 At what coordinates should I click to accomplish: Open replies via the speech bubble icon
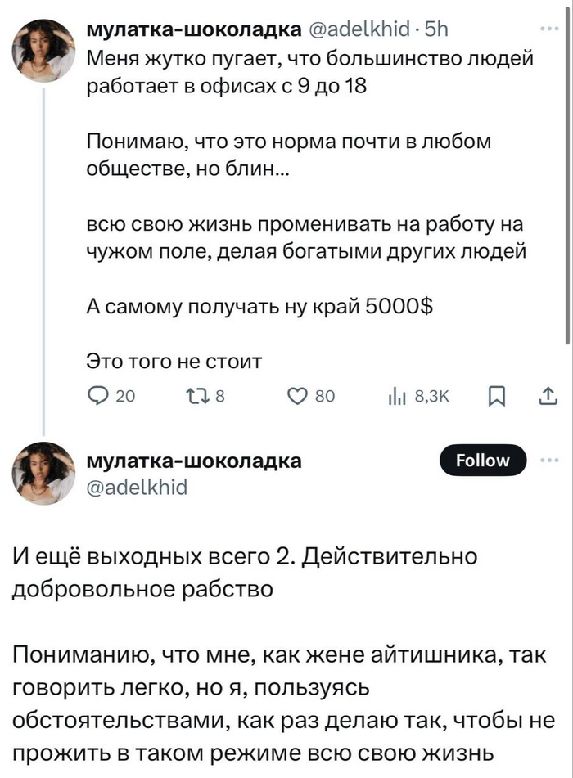click(97, 393)
